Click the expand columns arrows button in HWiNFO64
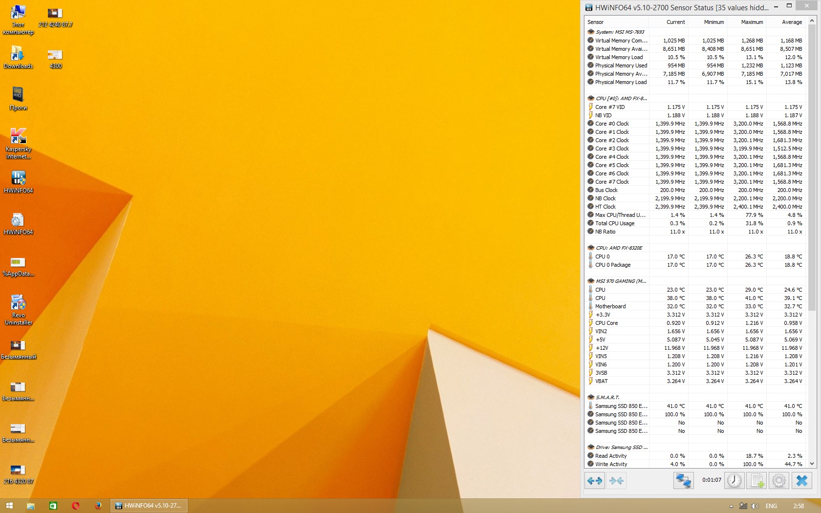 pos(594,481)
